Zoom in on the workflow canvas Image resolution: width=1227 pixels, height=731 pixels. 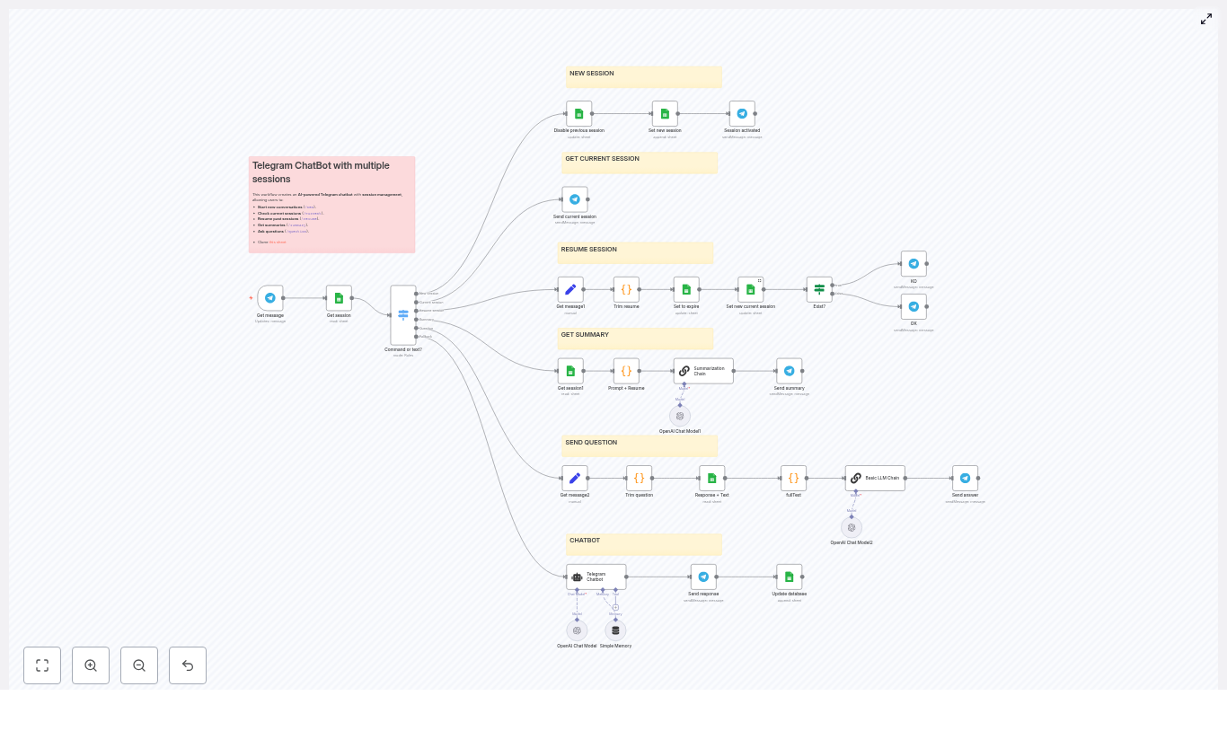point(91,665)
